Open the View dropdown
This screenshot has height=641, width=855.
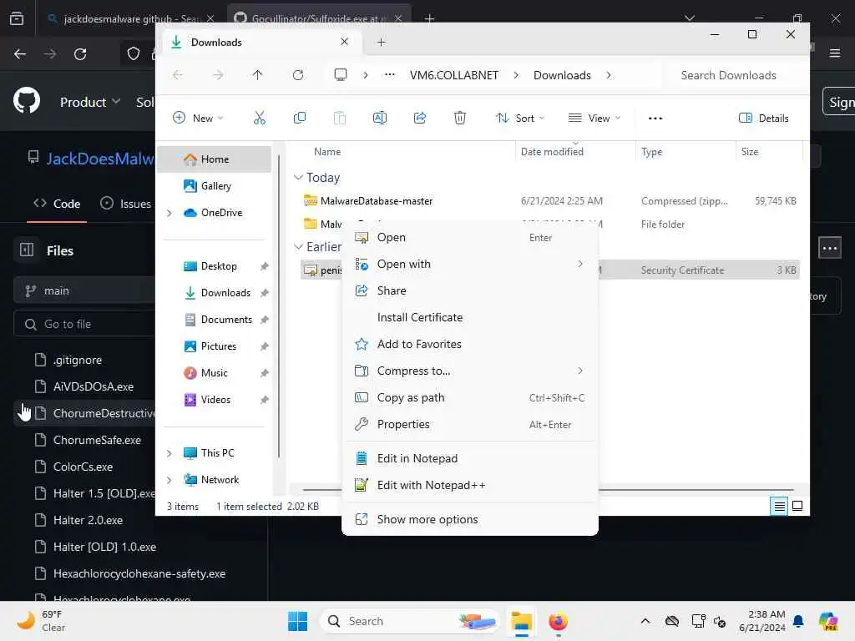[594, 119]
